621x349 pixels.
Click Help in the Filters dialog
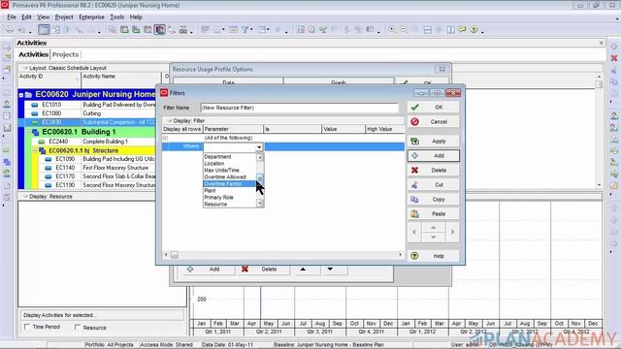coord(434,256)
